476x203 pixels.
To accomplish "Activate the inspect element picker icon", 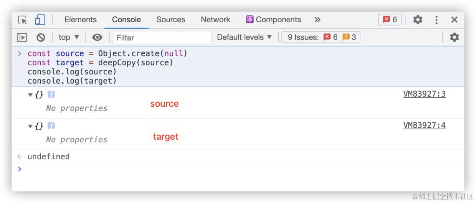I will (23, 20).
